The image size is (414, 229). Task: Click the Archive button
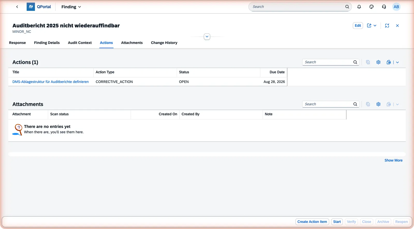[383, 222]
